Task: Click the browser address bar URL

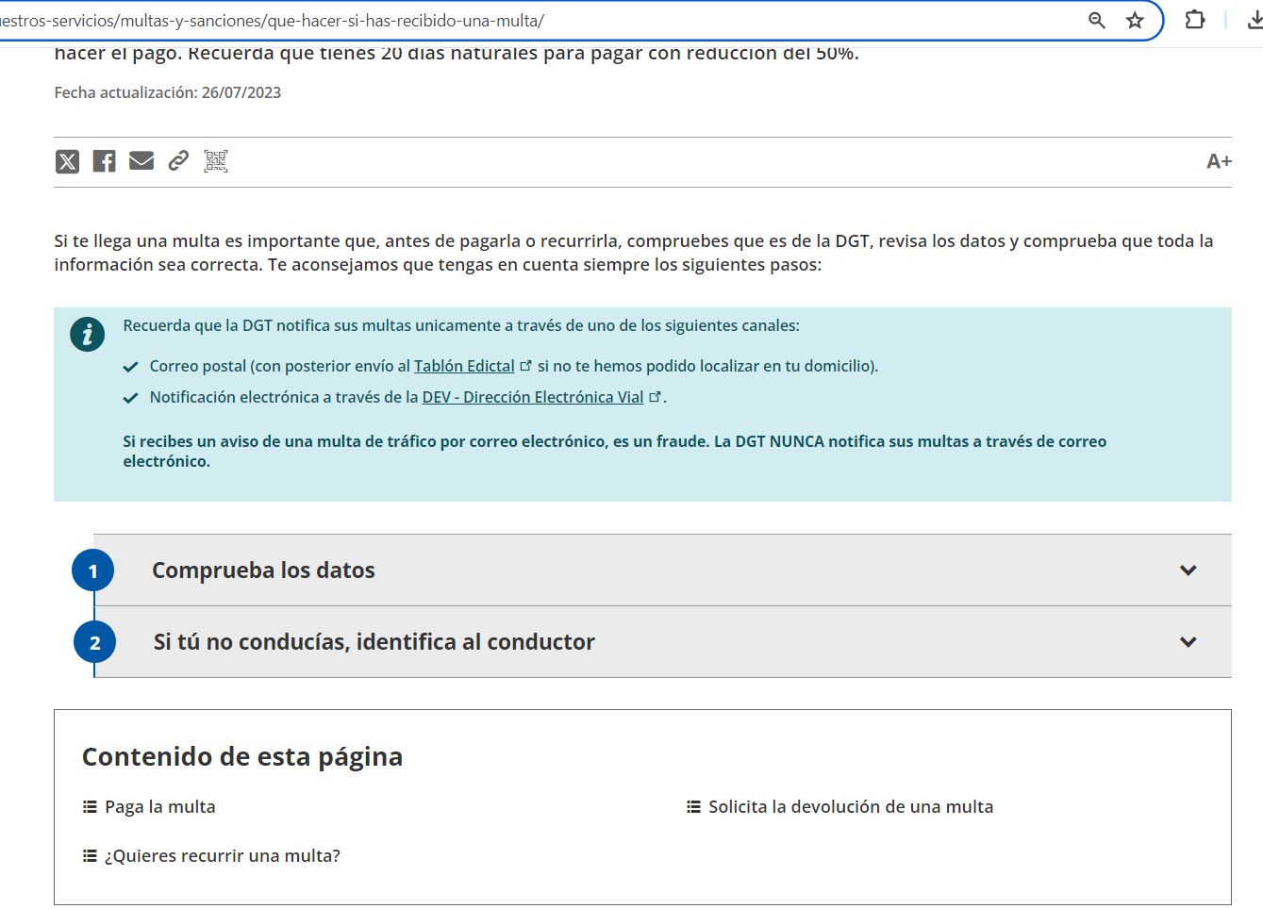Action: point(377,21)
